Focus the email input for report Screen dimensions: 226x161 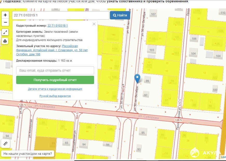[55, 70]
